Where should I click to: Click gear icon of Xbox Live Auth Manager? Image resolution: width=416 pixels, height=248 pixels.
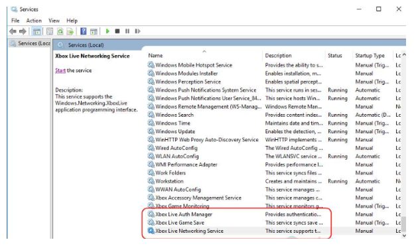151,214
